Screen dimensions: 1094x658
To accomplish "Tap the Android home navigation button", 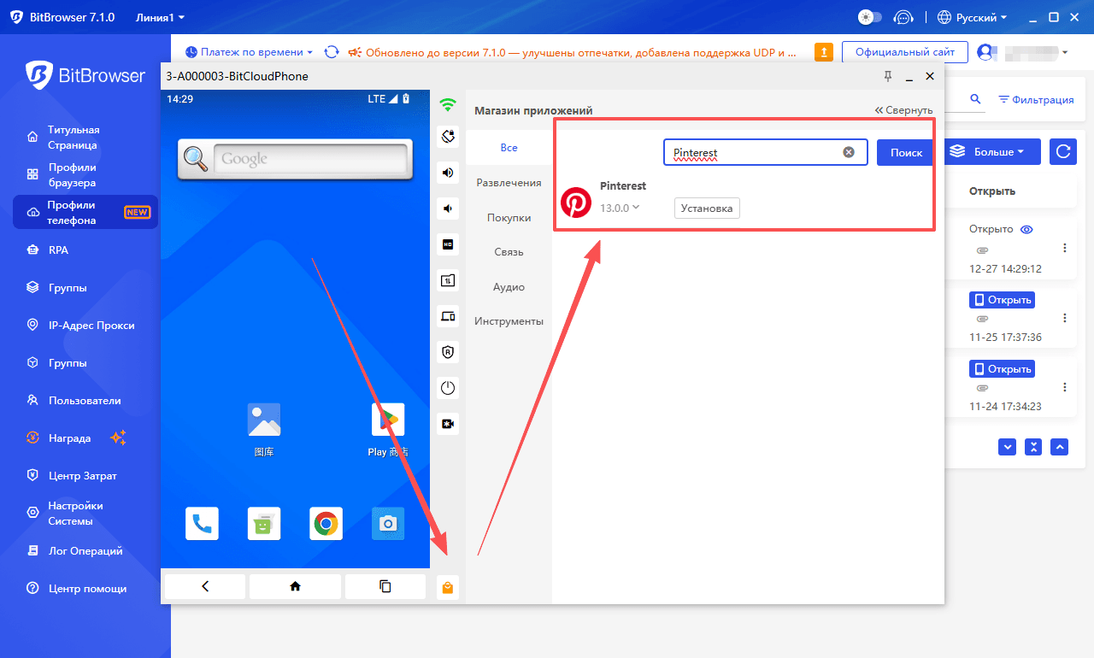I will point(295,586).
